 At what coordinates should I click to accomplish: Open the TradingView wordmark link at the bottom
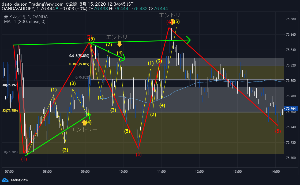pyautogui.click(x=18, y=180)
